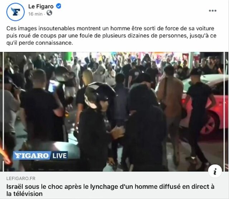Click the caption ending 'qu'il perde connaissance.'
Screen dimensions: 229x199
pos(40,43)
